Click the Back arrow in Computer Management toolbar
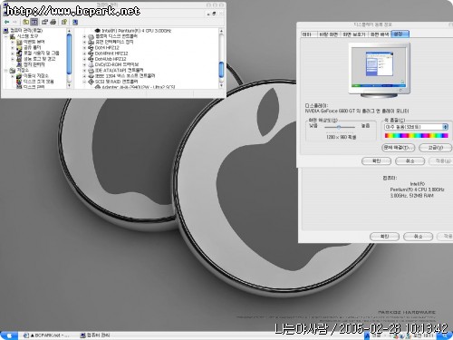The width and height of the screenshot is (453, 340). coord(6,22)
